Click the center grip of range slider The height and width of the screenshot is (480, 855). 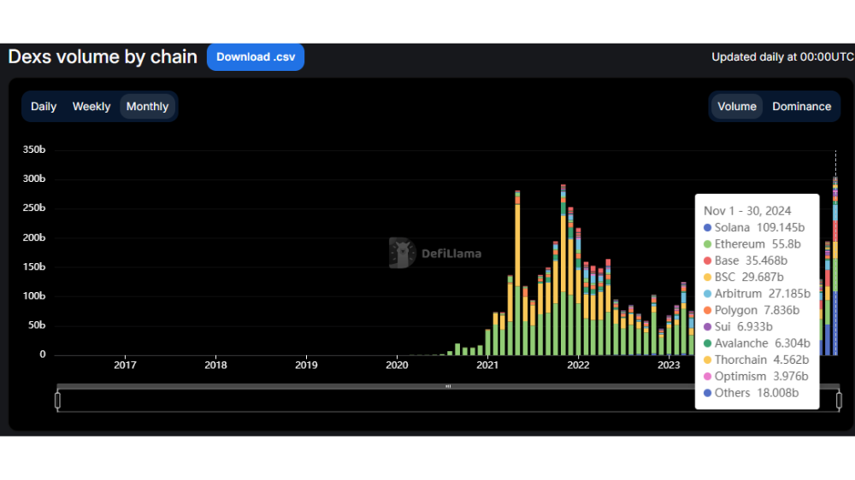pyautogui.click(x=448, y=386)
